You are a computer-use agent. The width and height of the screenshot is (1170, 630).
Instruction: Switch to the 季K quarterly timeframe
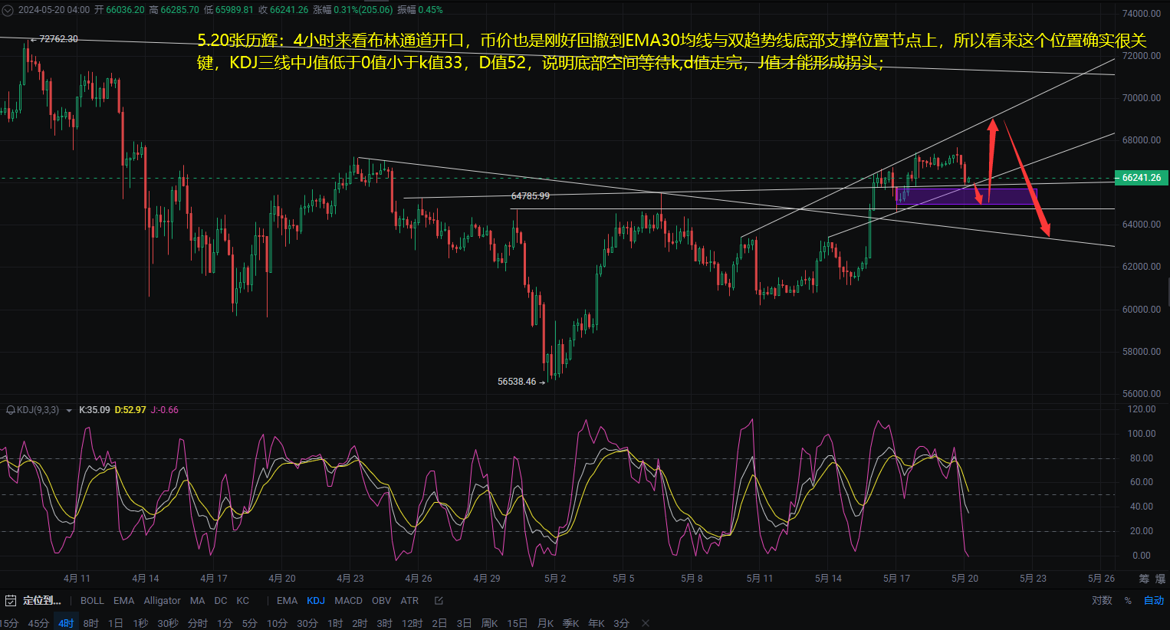click(570, 623)
